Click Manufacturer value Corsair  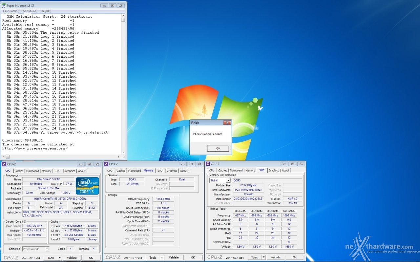pyautogui.click(x=248, y=195)
